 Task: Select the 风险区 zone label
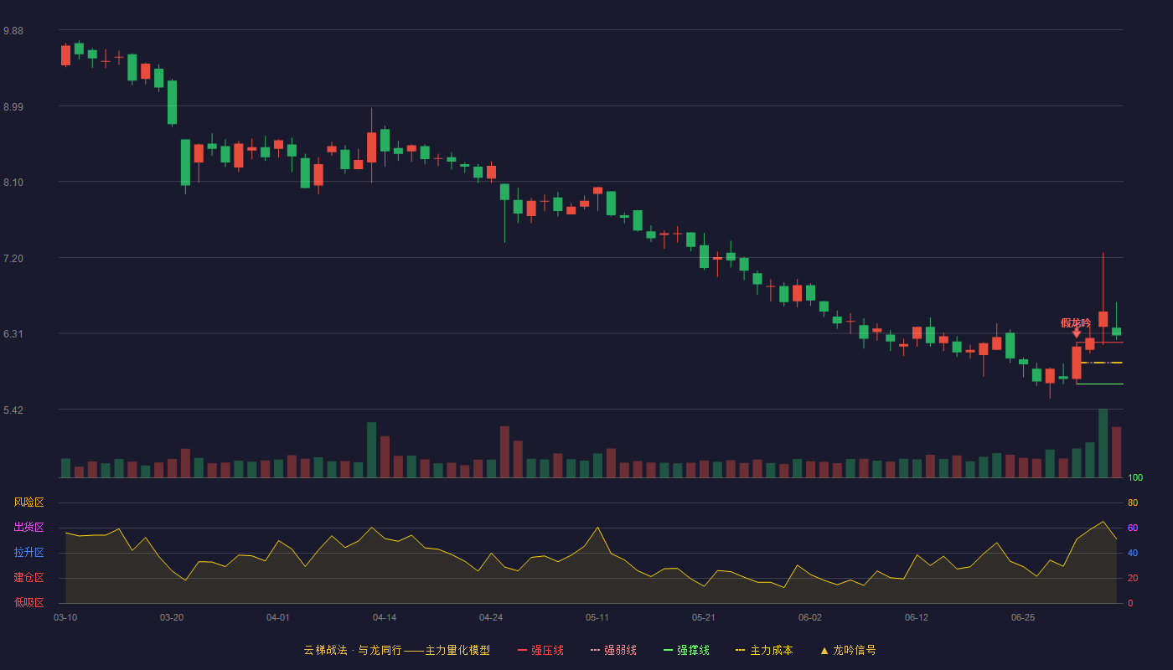tap(28, 502)
